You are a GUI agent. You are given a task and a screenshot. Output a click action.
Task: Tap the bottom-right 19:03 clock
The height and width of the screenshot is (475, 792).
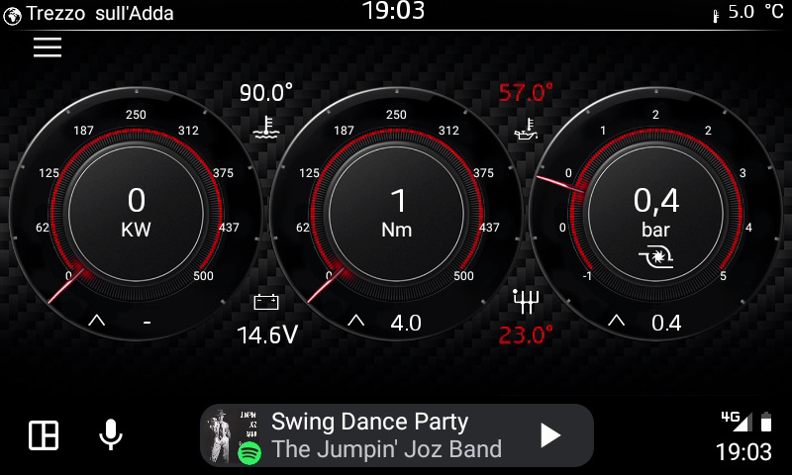pyautogui.click(x=744, y=452)
